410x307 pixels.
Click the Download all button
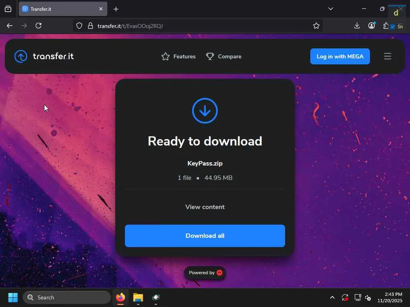205,236
